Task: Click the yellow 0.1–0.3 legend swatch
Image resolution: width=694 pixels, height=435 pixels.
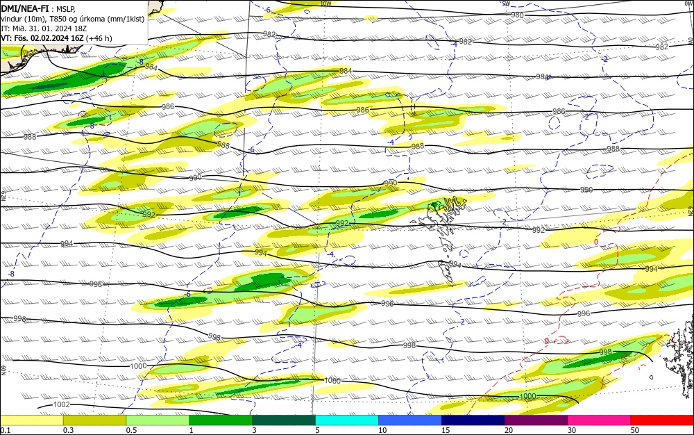Action: [32, 420]
